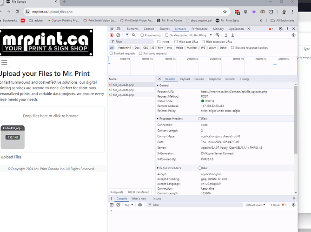Create a live expression with the eye icon
Screen dimensions: 311x232
click(x=140, y=205)
